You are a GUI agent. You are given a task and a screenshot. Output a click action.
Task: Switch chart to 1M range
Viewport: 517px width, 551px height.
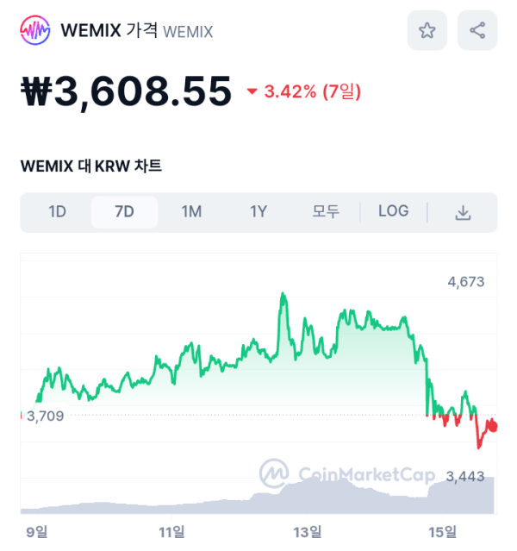[x=191, y=212]
